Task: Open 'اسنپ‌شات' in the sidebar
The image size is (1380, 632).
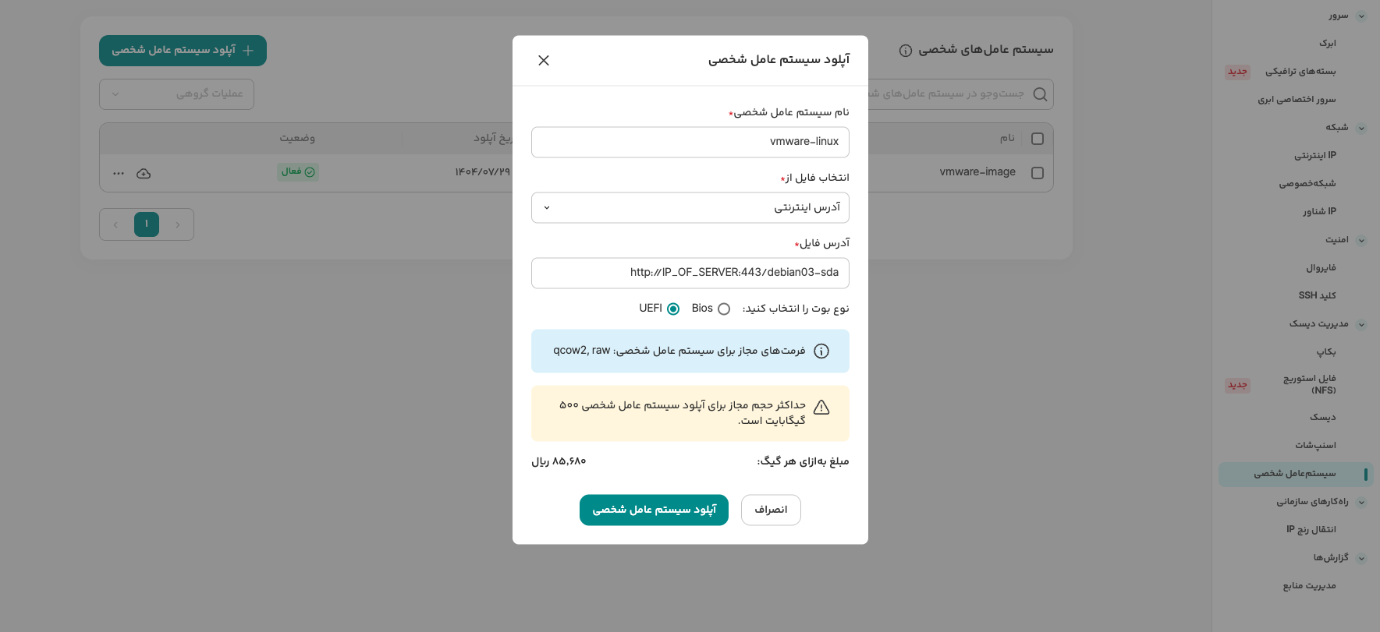Action: 1315,446
